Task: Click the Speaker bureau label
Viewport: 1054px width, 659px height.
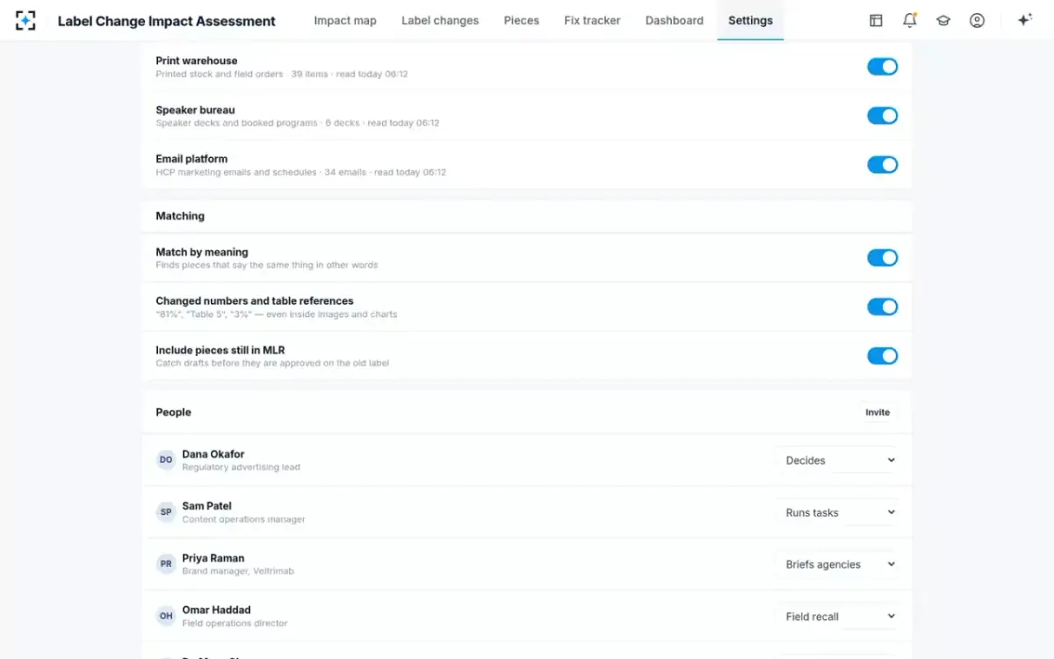Action: click(195, 110)
